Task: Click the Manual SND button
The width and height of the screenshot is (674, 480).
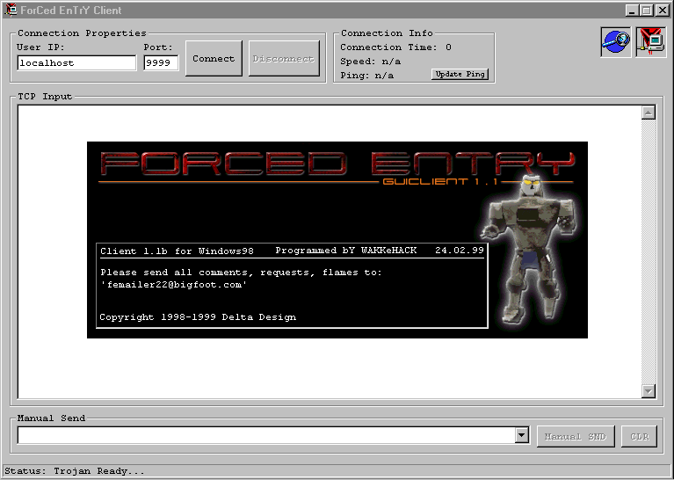Action: pos(575,436)
